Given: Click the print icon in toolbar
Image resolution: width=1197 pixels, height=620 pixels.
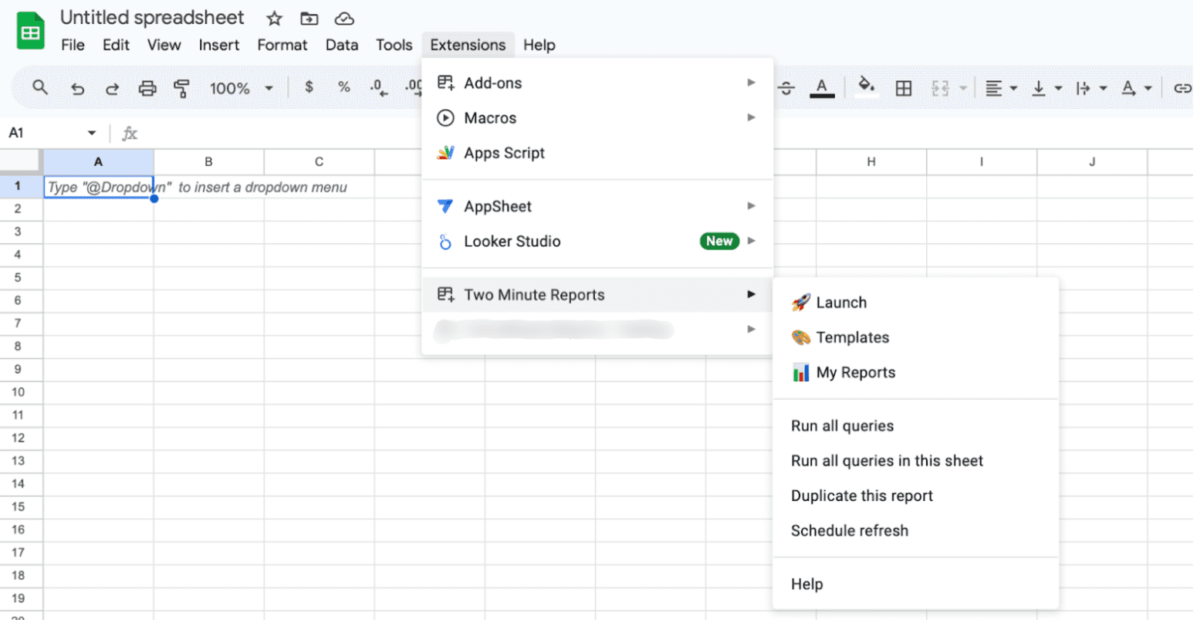Looking at the screenshot, I should 147,88.
